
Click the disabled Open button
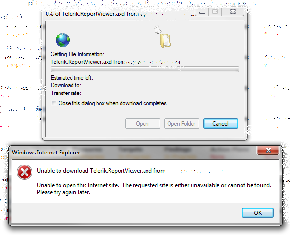coord(143,123)
